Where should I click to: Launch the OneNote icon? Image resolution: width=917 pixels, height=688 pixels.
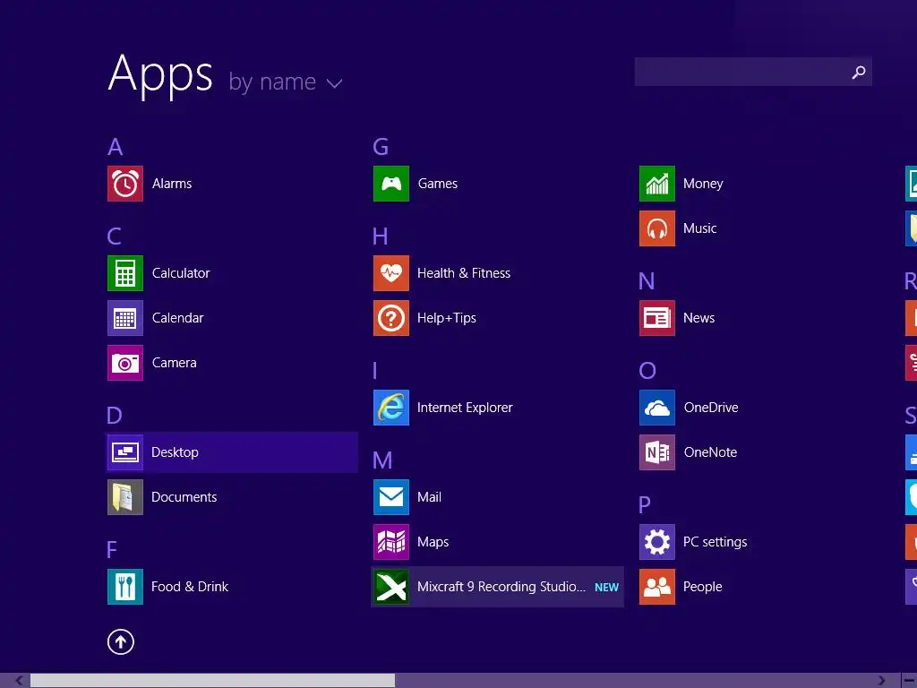657,452
